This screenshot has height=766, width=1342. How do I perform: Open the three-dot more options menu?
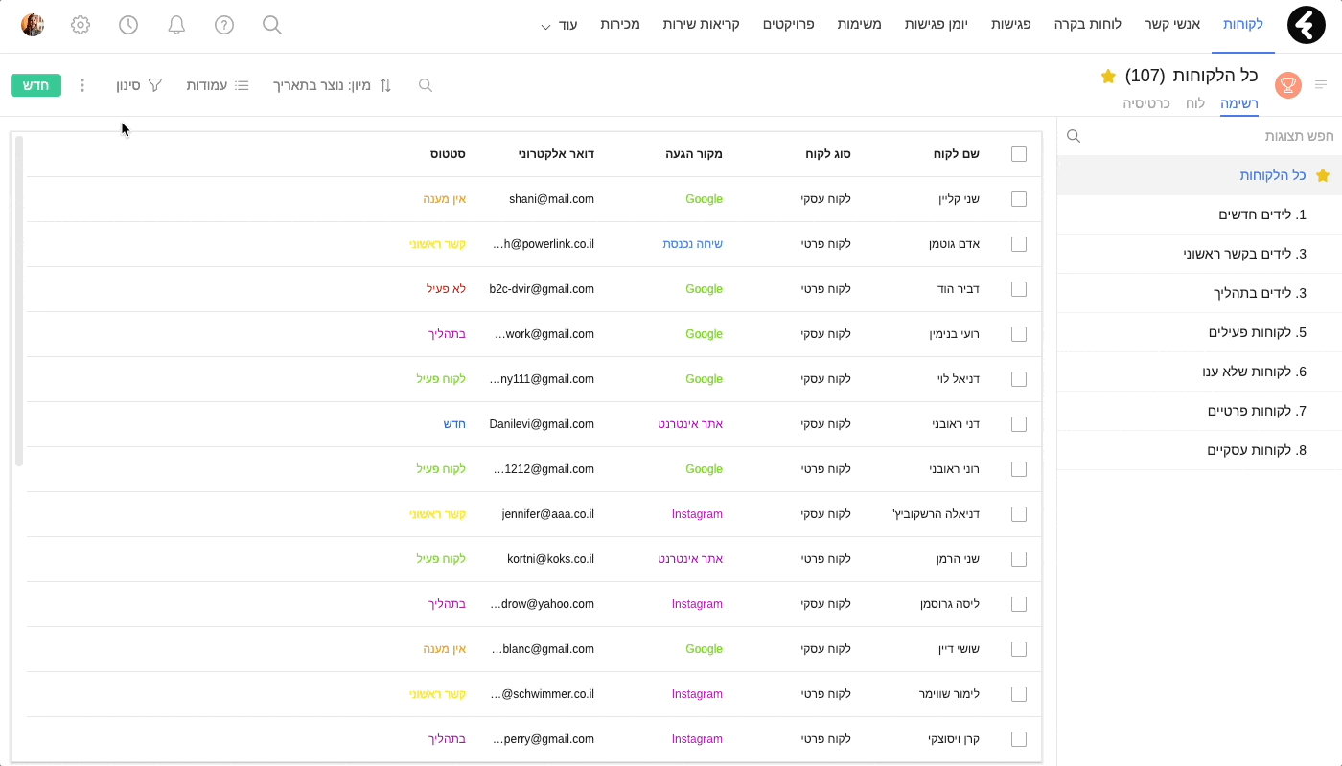coord(81,85)
